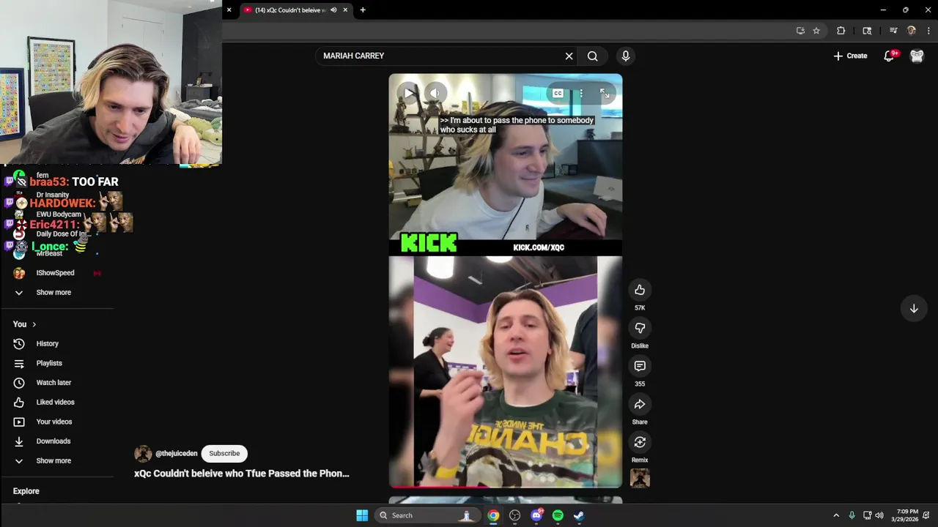The image size is (938, 527).
Task: Start voice search with the microphone icon
Action: click(x=625, y=56)
